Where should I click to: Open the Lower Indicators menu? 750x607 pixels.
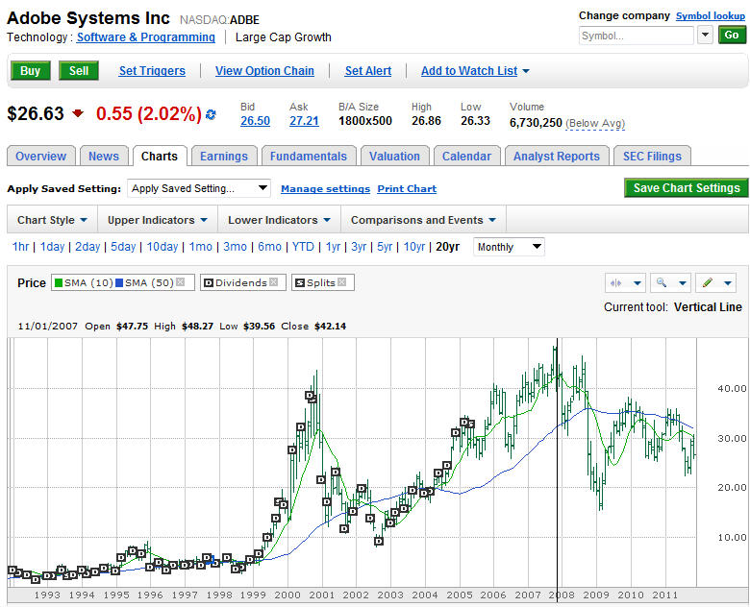click(279, 220)
